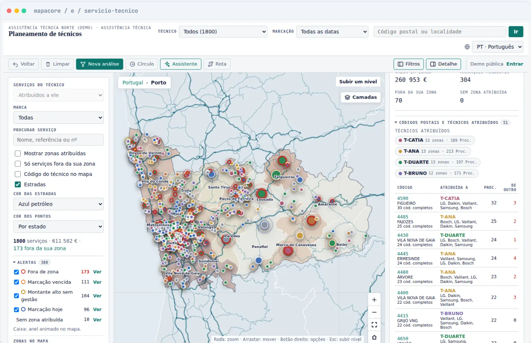Collapse Códigos postais e técnicos atribuídos section

(x=452, y=123)
